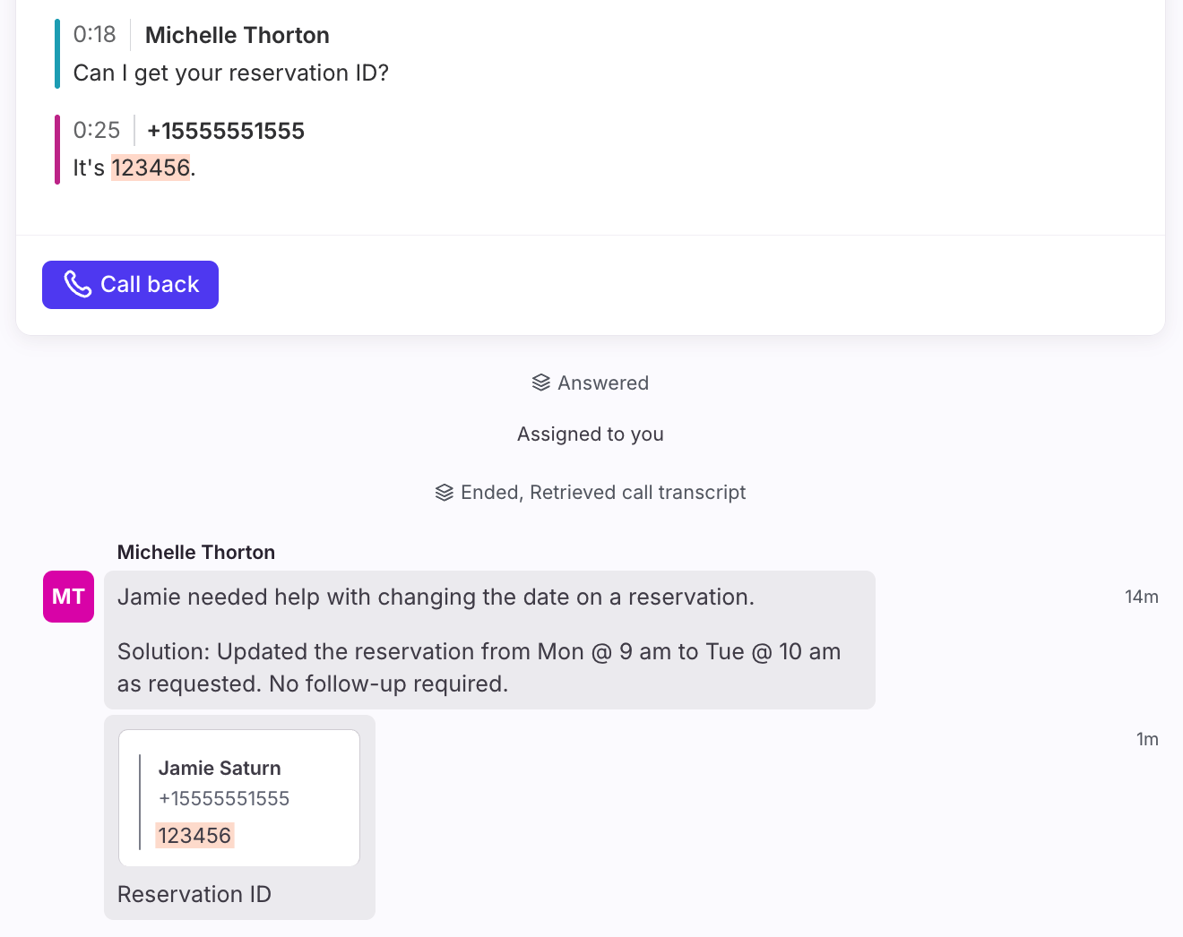The height and width of the screenshot is (937, 1183).
Task: Click highlighted 123456 in Jamie Saturn card
Action: pos(194,836)
